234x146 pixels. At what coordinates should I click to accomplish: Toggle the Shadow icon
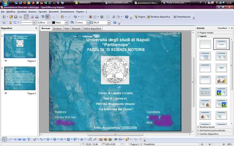[115, 23]
